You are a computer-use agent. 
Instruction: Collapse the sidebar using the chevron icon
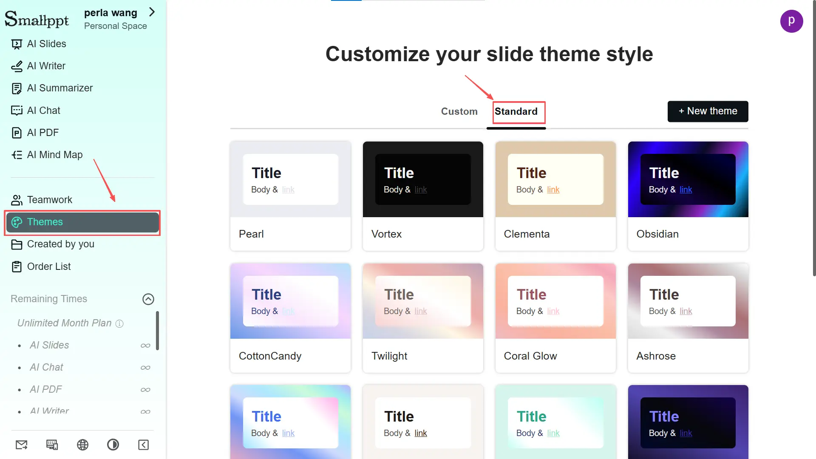(x=143, y=445)
